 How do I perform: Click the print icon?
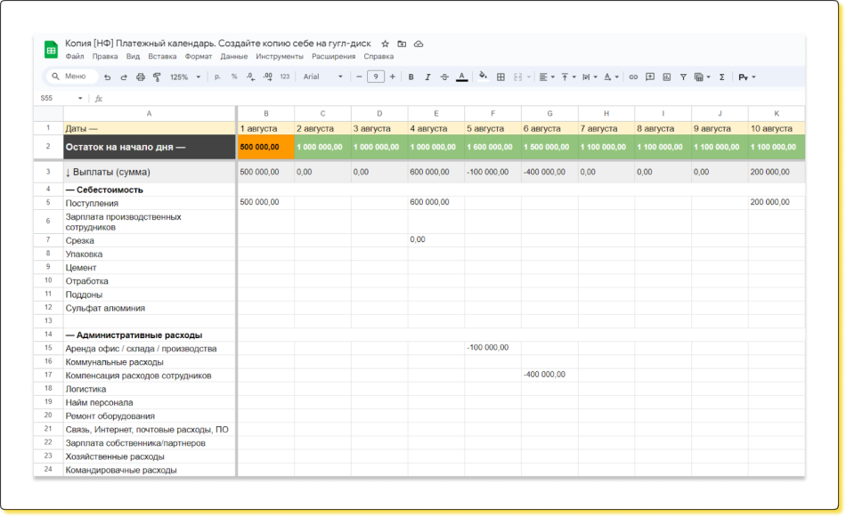141,77
